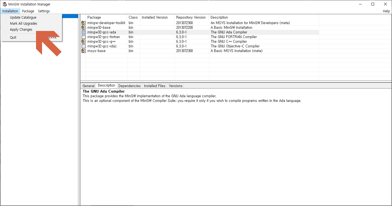Screen dimensions: 392x206
Task: Sort by the Class column header
Action: (x=134, y=18)
